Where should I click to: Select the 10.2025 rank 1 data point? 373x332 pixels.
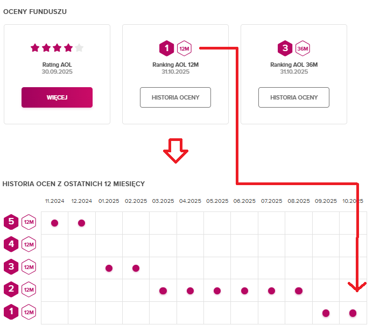tap(353, 313)
